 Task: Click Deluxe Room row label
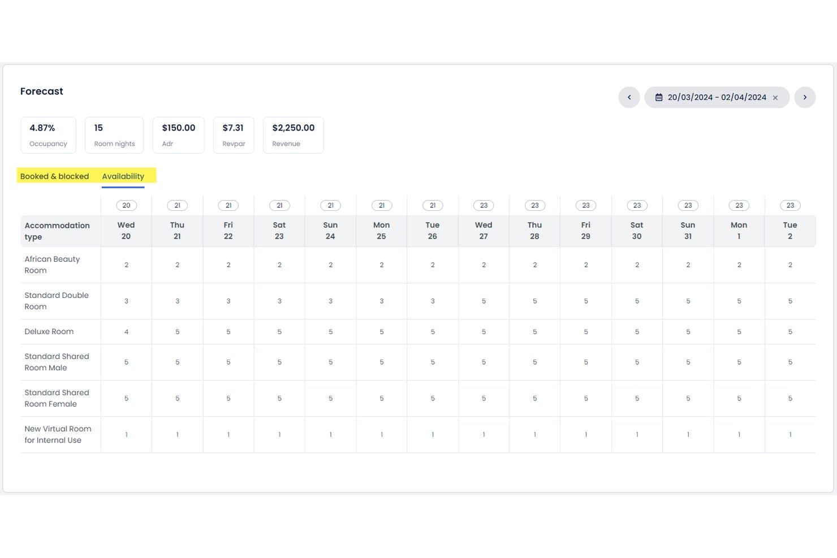point(49,332)
